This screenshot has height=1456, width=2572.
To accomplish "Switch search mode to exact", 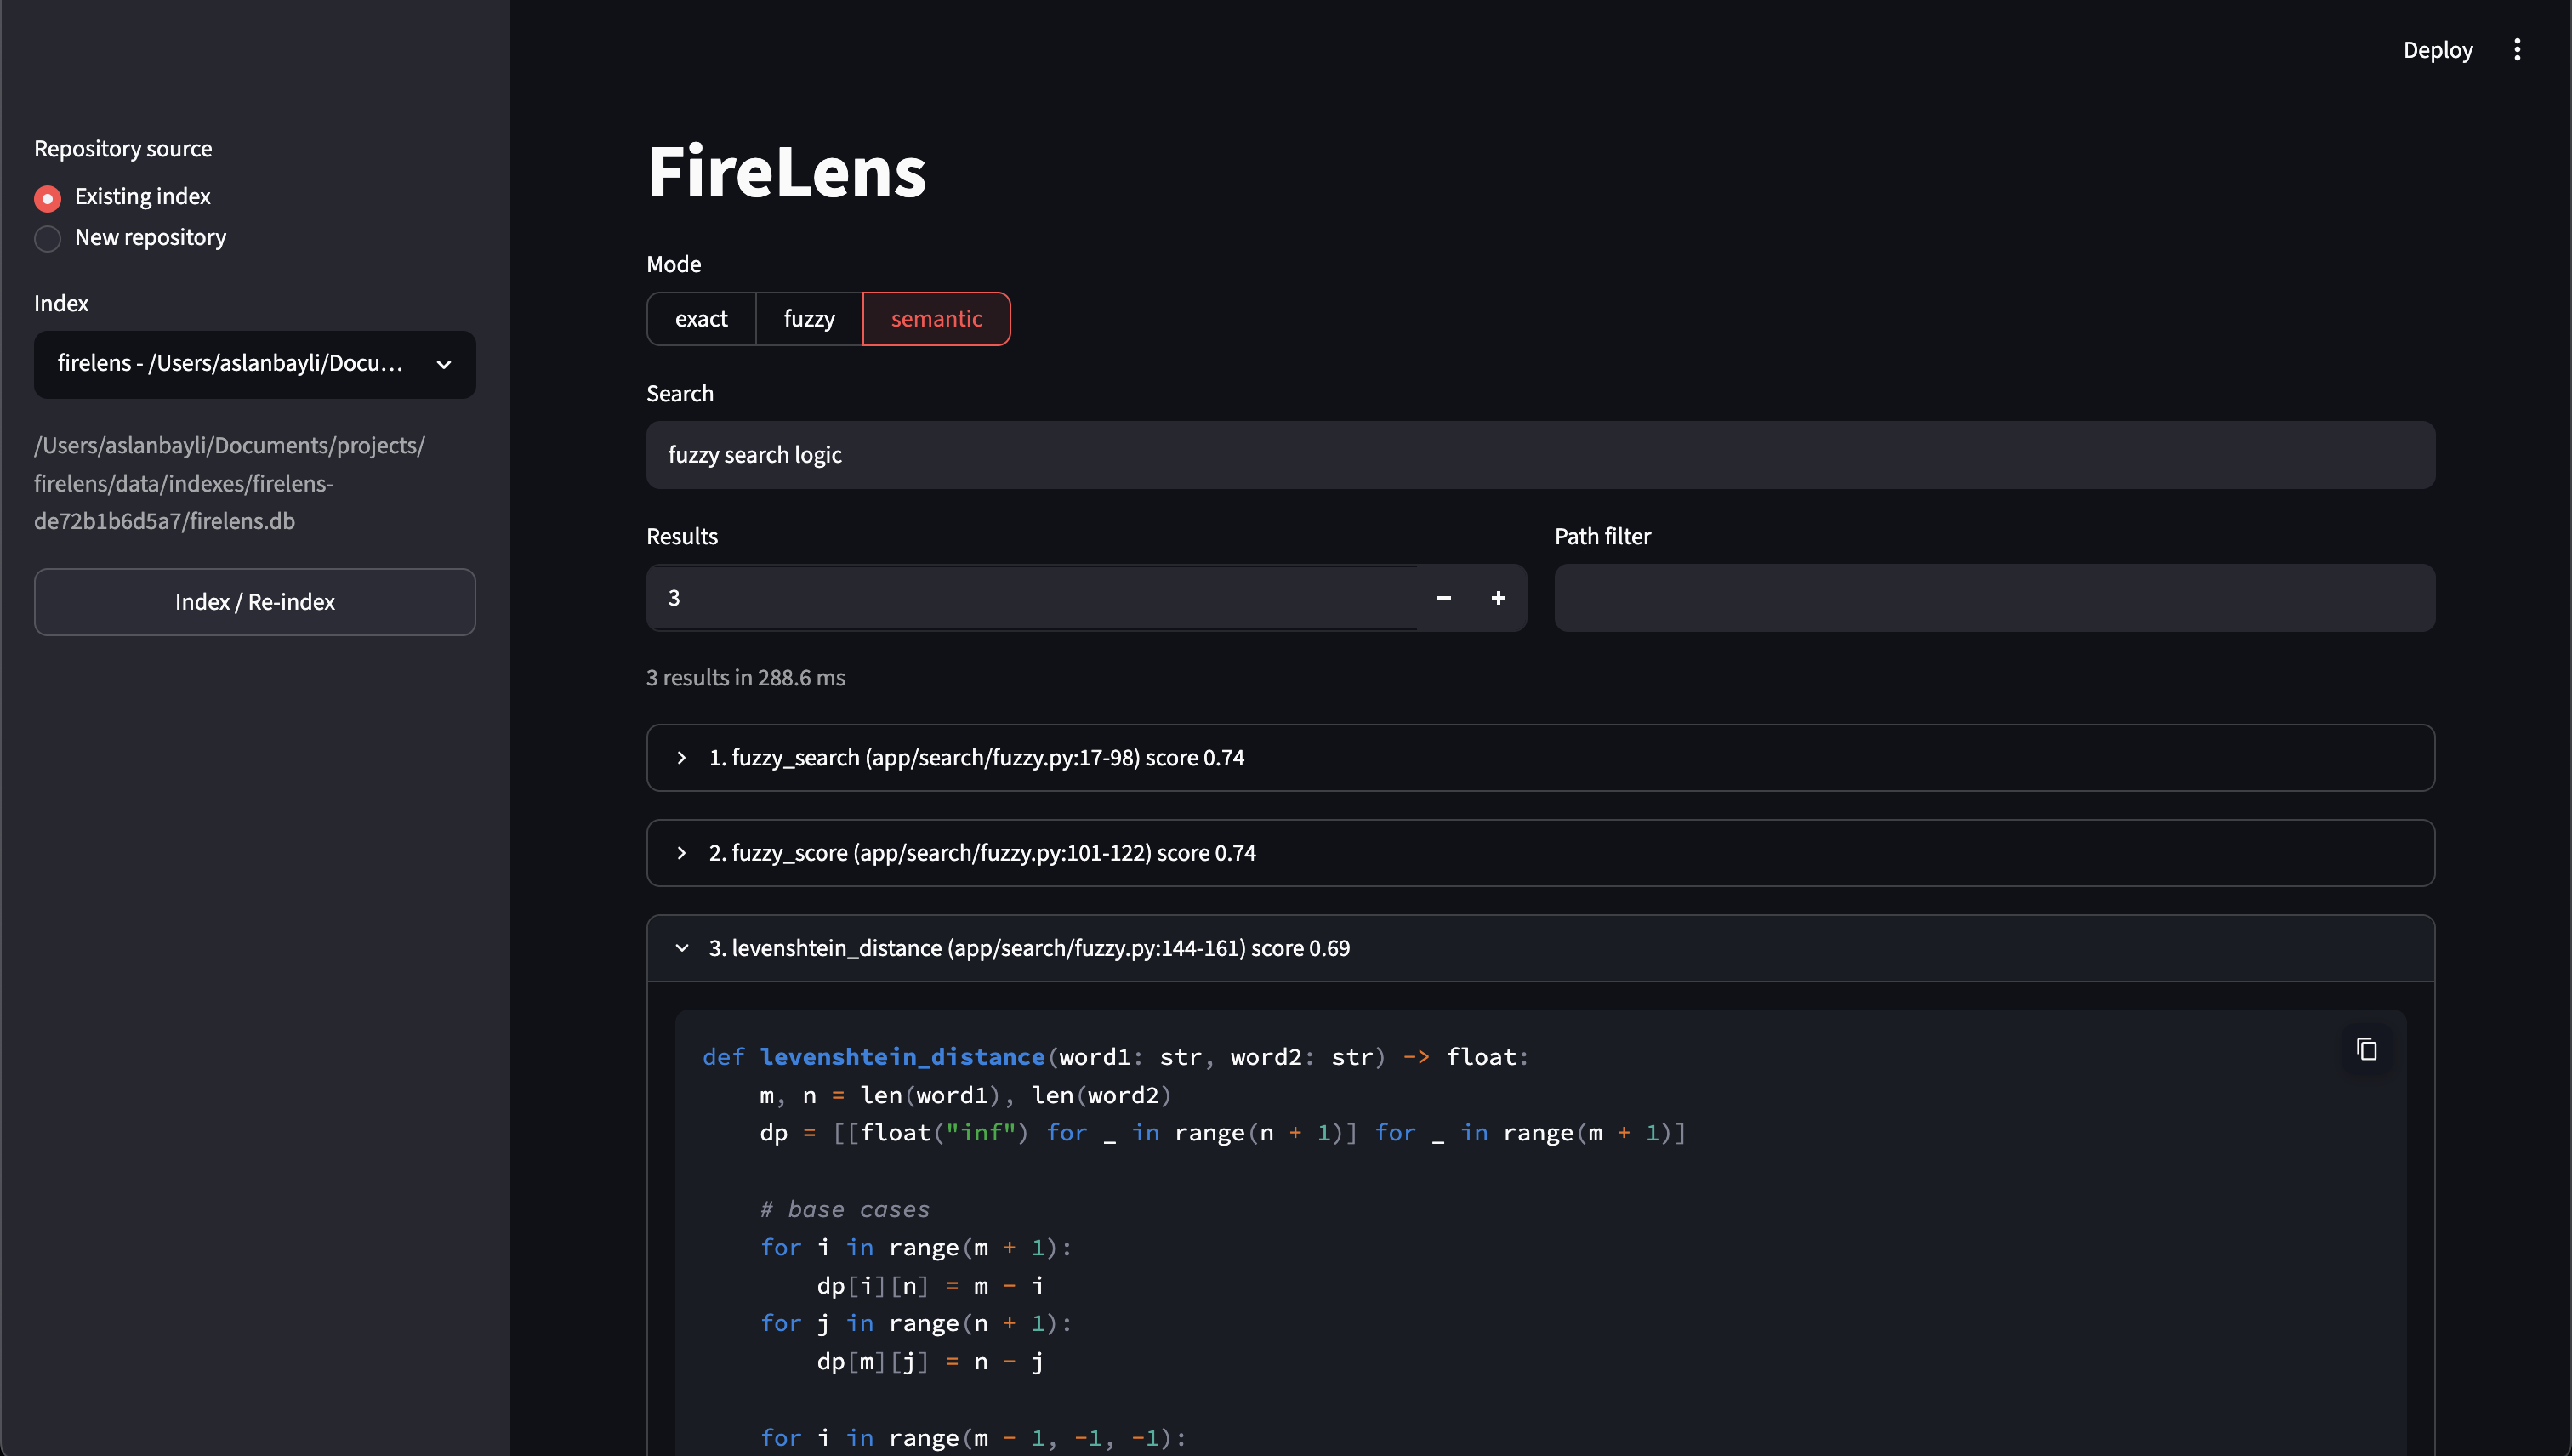I will coord(701,319).
